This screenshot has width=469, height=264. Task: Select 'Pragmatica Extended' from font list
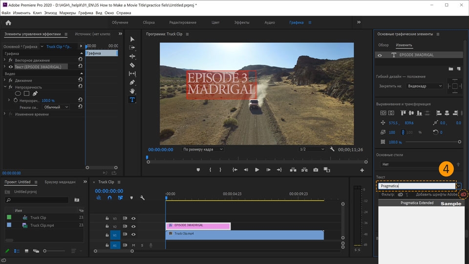pos(417,203)
